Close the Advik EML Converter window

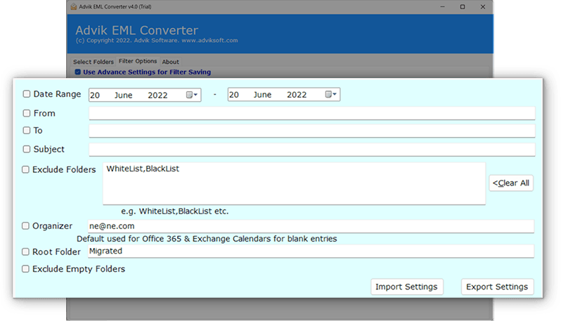(483, 6)
